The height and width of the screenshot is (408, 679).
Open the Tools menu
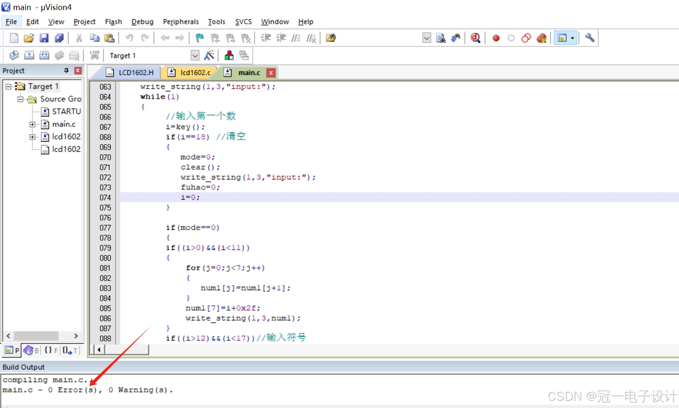[x=217, y=22]
